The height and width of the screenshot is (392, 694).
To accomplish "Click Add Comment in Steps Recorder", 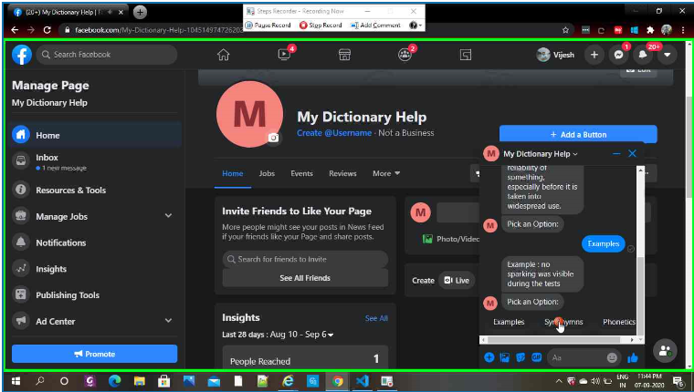I will (x=375, y=26).
